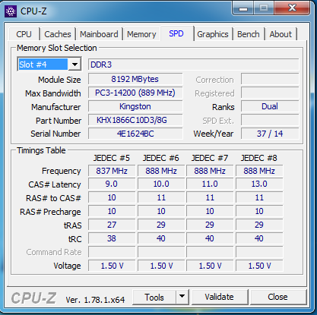Image resolution: width=317 pixels, height=315 pixels.
Task: Open the Tools button dropdown arrow
Action: 182,297
